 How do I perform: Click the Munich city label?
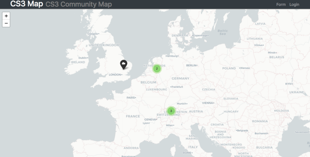coord(182,104)
